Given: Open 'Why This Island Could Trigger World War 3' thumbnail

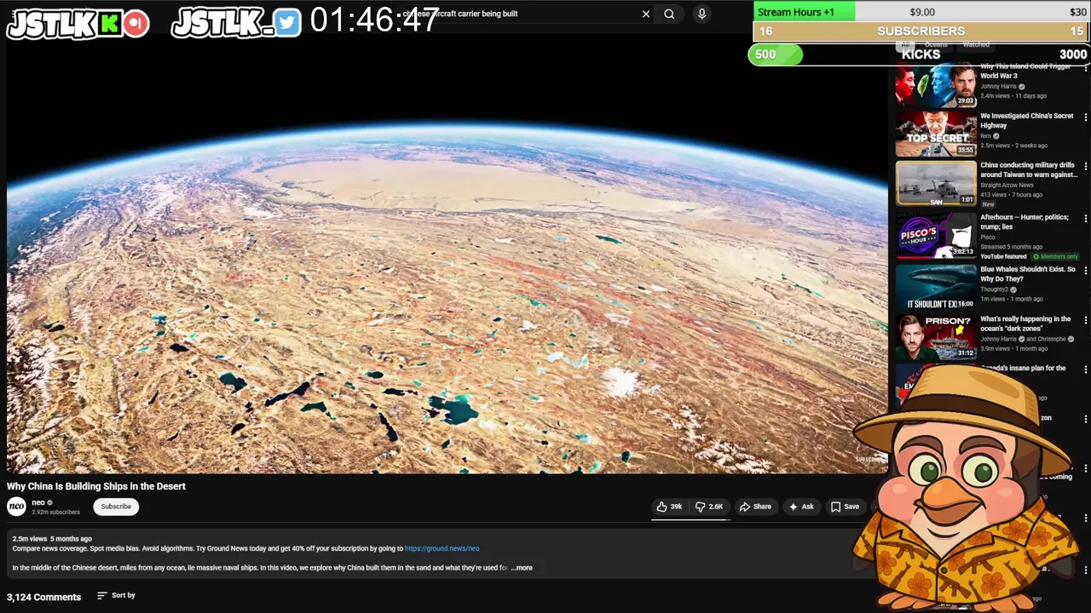Looking at the screenshot, I should [x=936, y=85].
